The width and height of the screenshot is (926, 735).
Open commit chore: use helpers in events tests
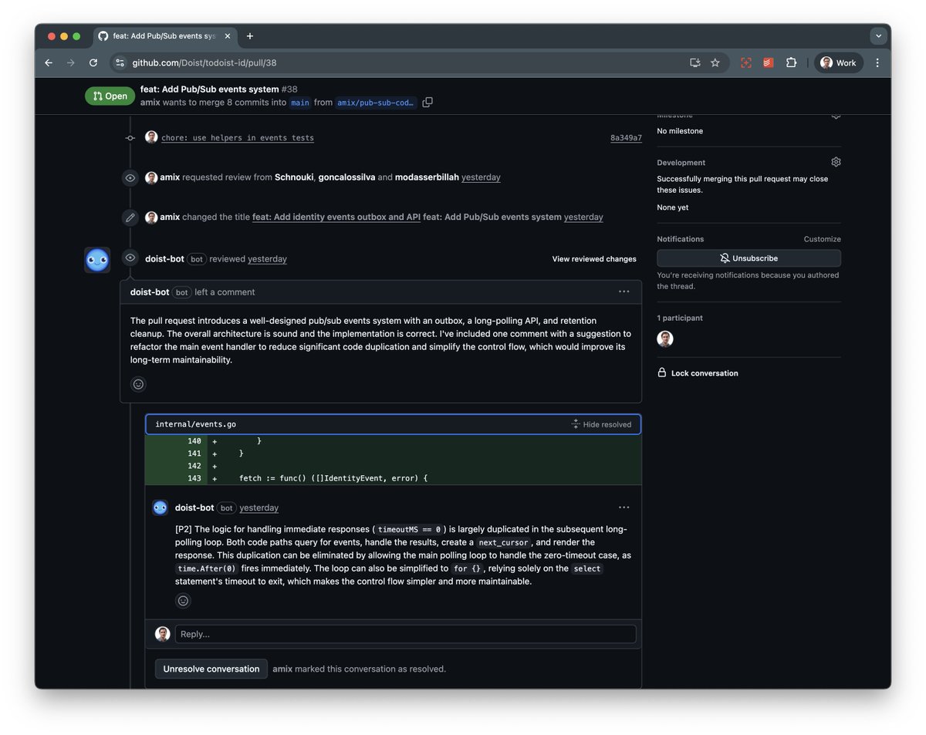[238, 138]
